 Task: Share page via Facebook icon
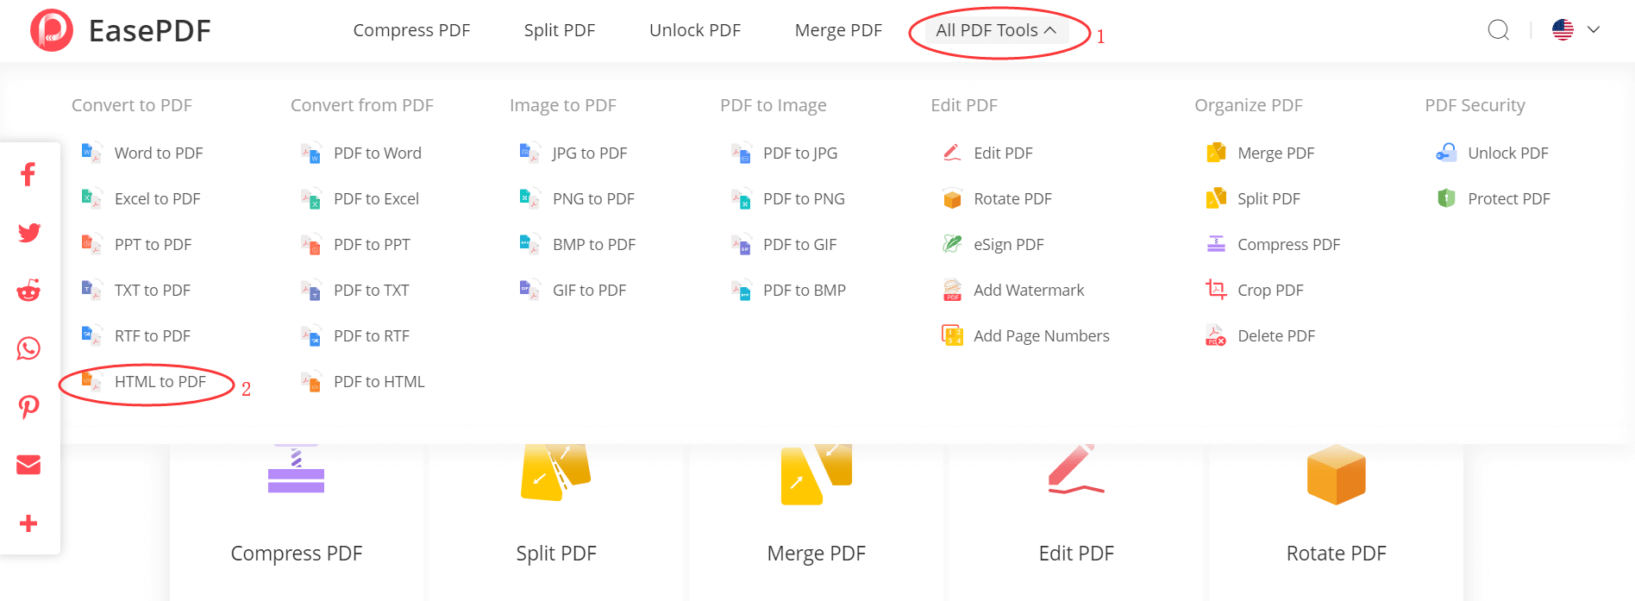[28, 174]
